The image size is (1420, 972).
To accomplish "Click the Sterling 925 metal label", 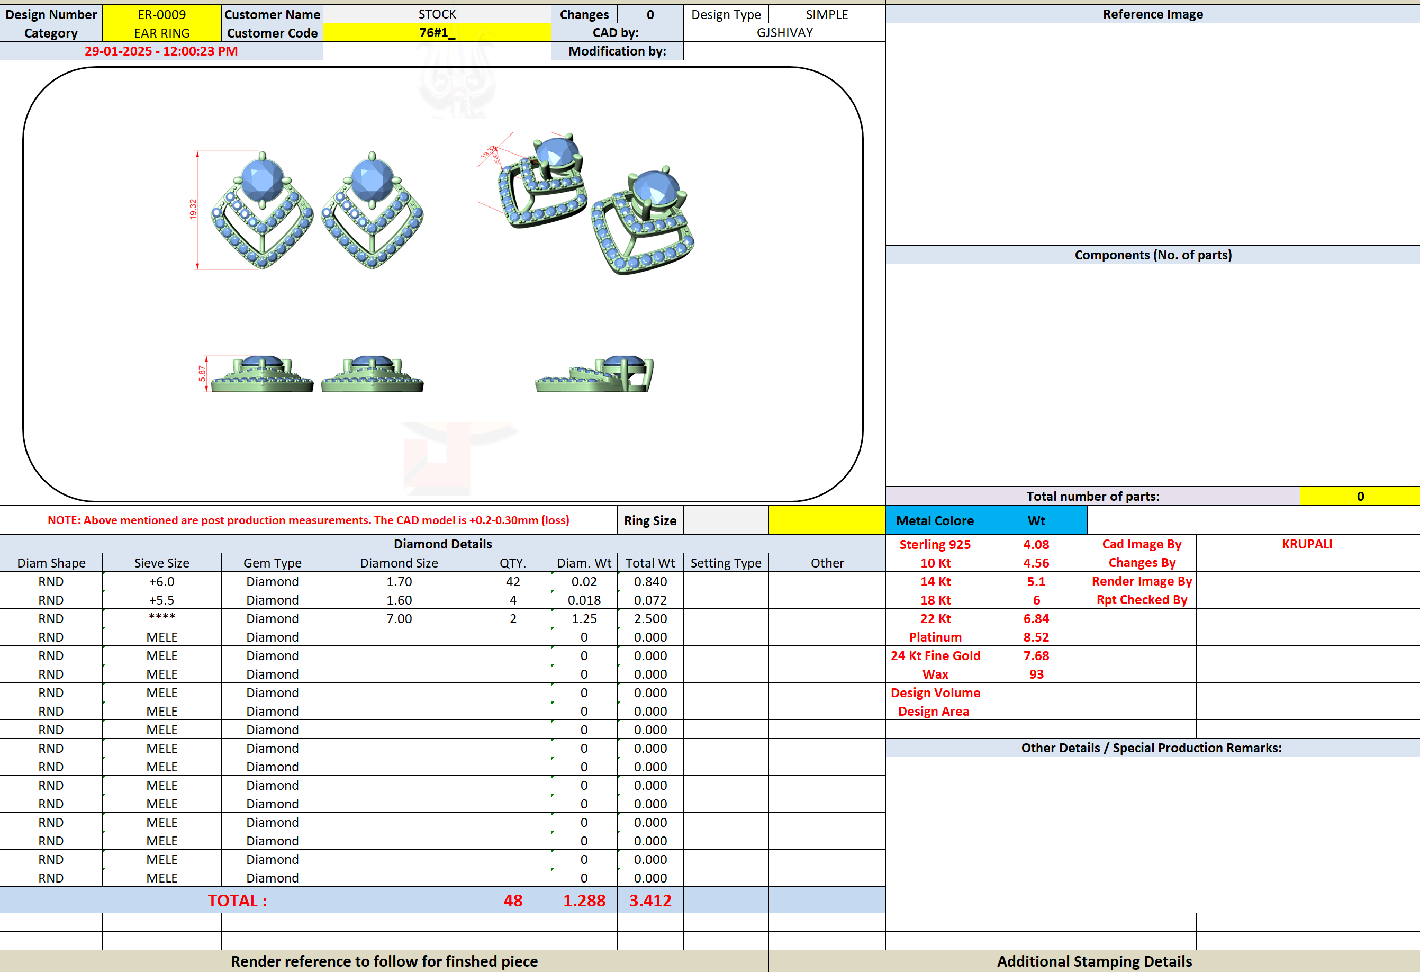I will (935, 544).
